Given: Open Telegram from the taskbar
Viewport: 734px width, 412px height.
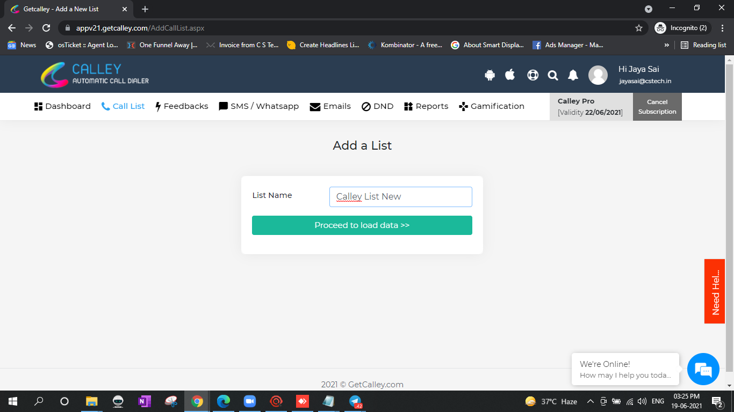Looking at the screenshot, I should 355,401.
